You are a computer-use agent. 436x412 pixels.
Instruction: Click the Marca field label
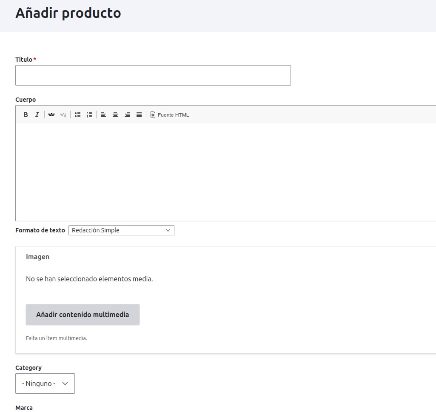(x=24, y=407)
